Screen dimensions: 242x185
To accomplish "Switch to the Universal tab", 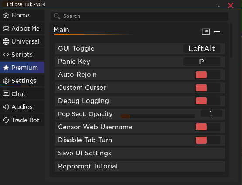I will coord(22,41).
